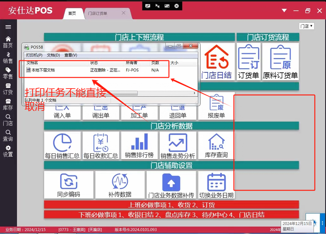Open 每日销售汇总 report
Image resolution: width=326 pixels, height=234 pixels.
[x=62, y=145]
